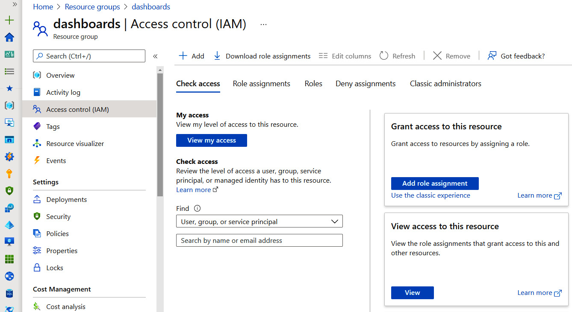Screen dimensions: 572x312
Task: Switch to the Check access tab
Action: click(x=198, y=84)
